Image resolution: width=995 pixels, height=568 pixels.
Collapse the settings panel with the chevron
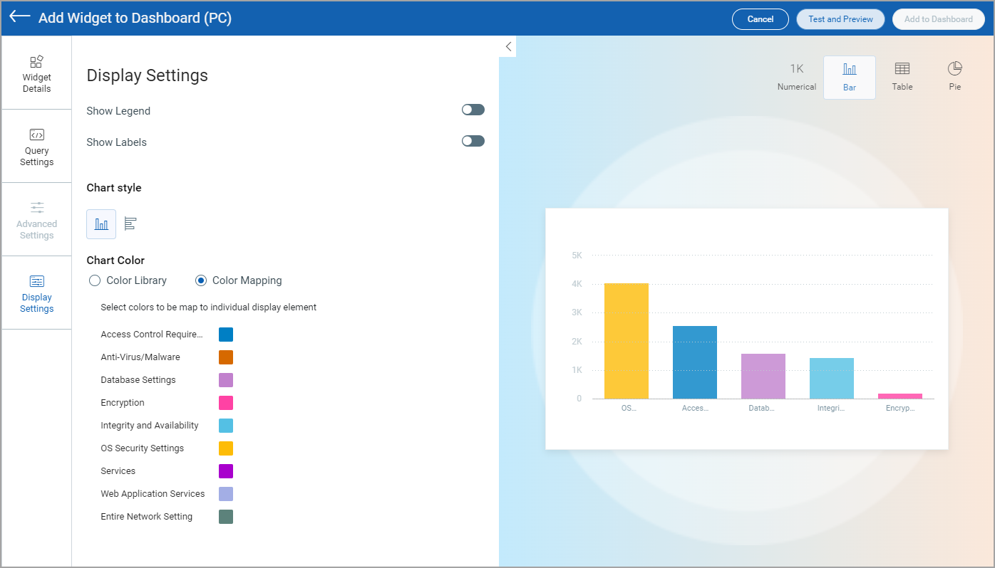pyautogui.click(x=508, y=46)
